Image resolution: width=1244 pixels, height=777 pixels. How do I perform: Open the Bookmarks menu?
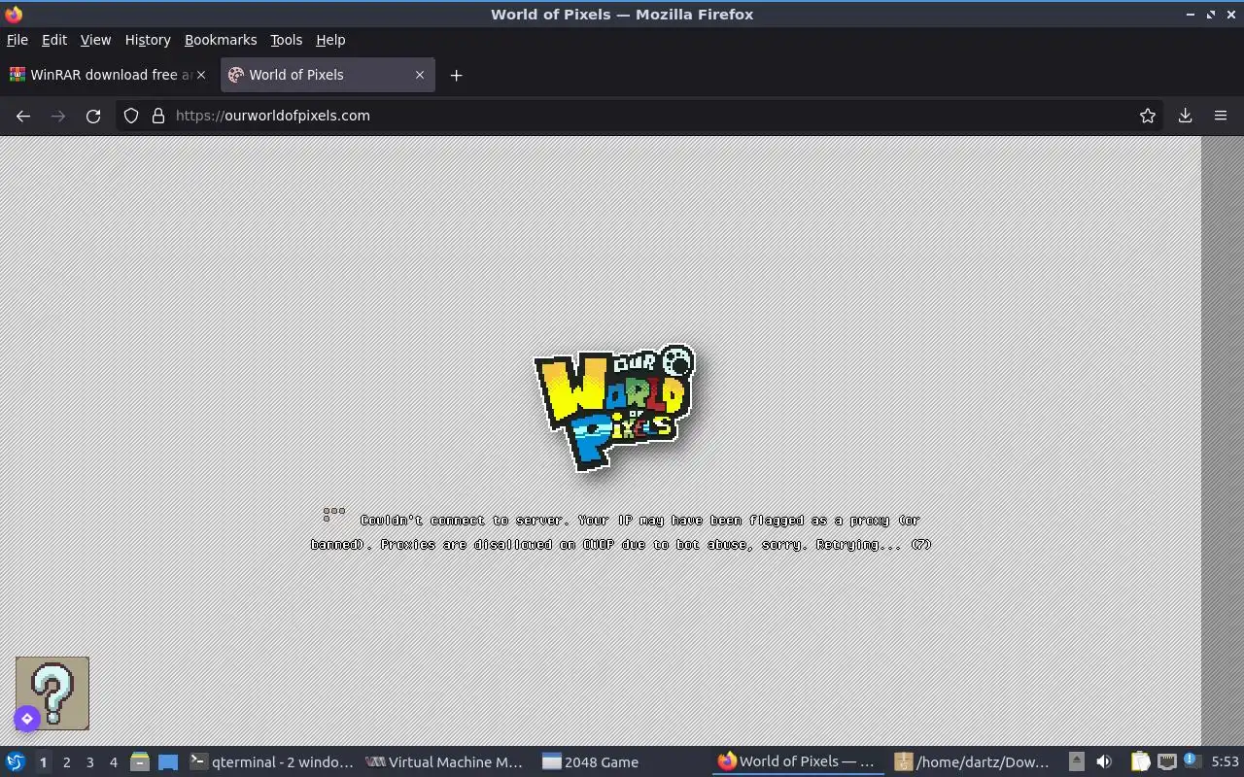click(221, 40)
